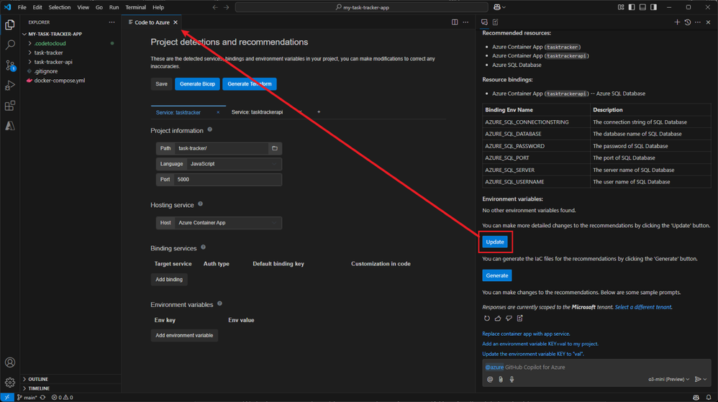Toggle the bottom panel layout
The image size is (718, 402).
[642, 7]
